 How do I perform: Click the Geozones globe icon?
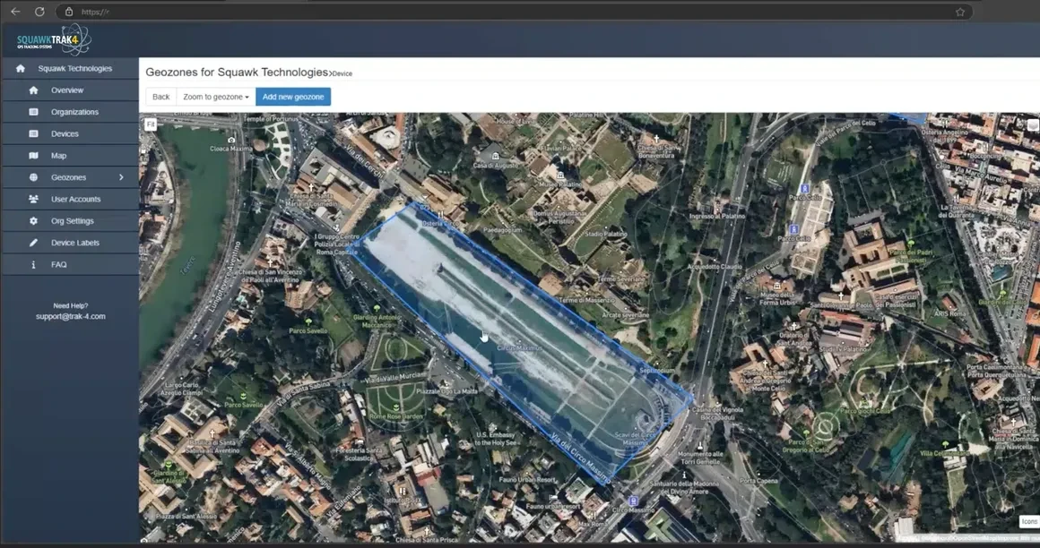click(x=33, y=177)
